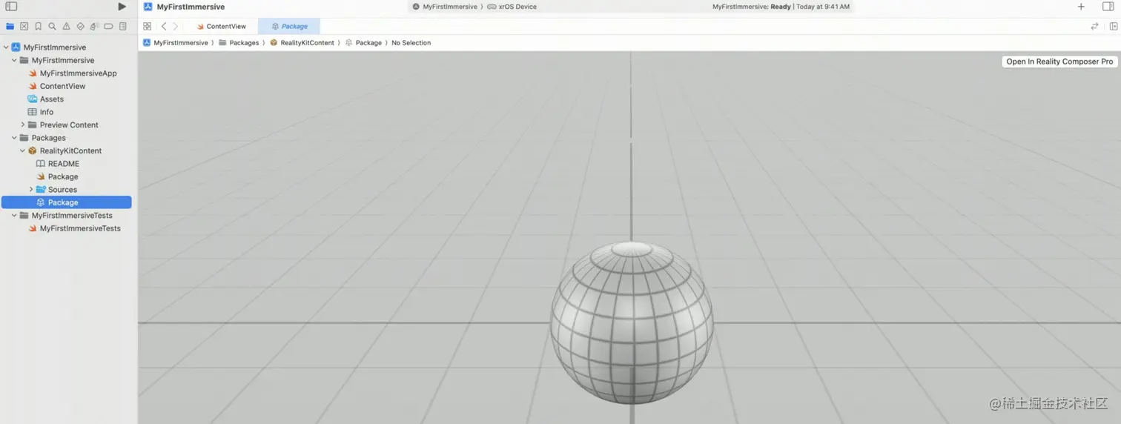1121x424 pixels.
Task: Toggle the navigator sidebar visibility
Action: (x=11, y=7)
